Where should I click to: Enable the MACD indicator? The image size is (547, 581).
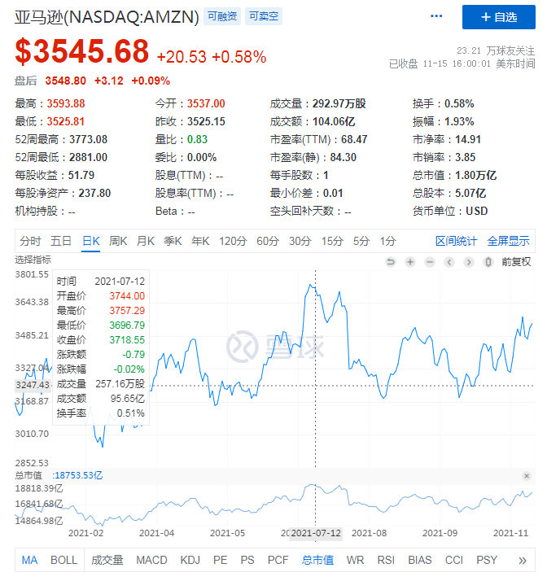click(151, 560)
